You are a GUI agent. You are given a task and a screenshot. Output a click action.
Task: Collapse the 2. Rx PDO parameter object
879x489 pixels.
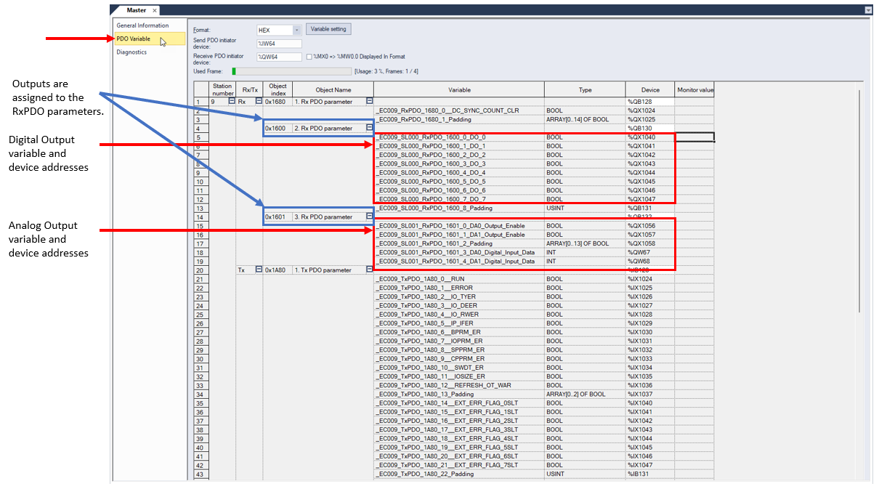point(369,128)
